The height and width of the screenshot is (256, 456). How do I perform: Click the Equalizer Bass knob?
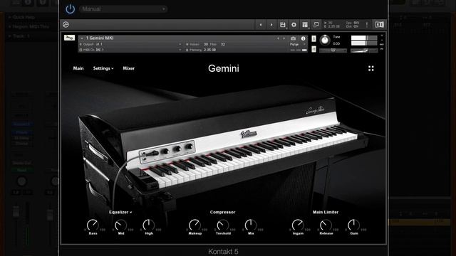93,225
